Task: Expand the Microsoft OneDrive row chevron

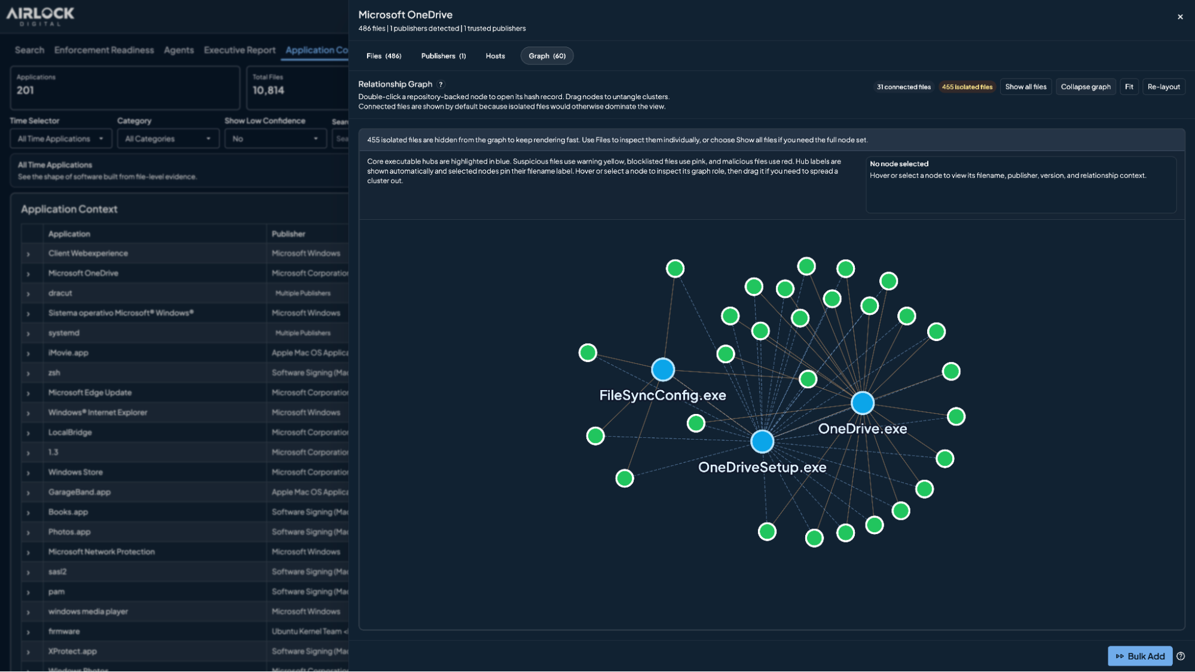Action: pos(28,274)
